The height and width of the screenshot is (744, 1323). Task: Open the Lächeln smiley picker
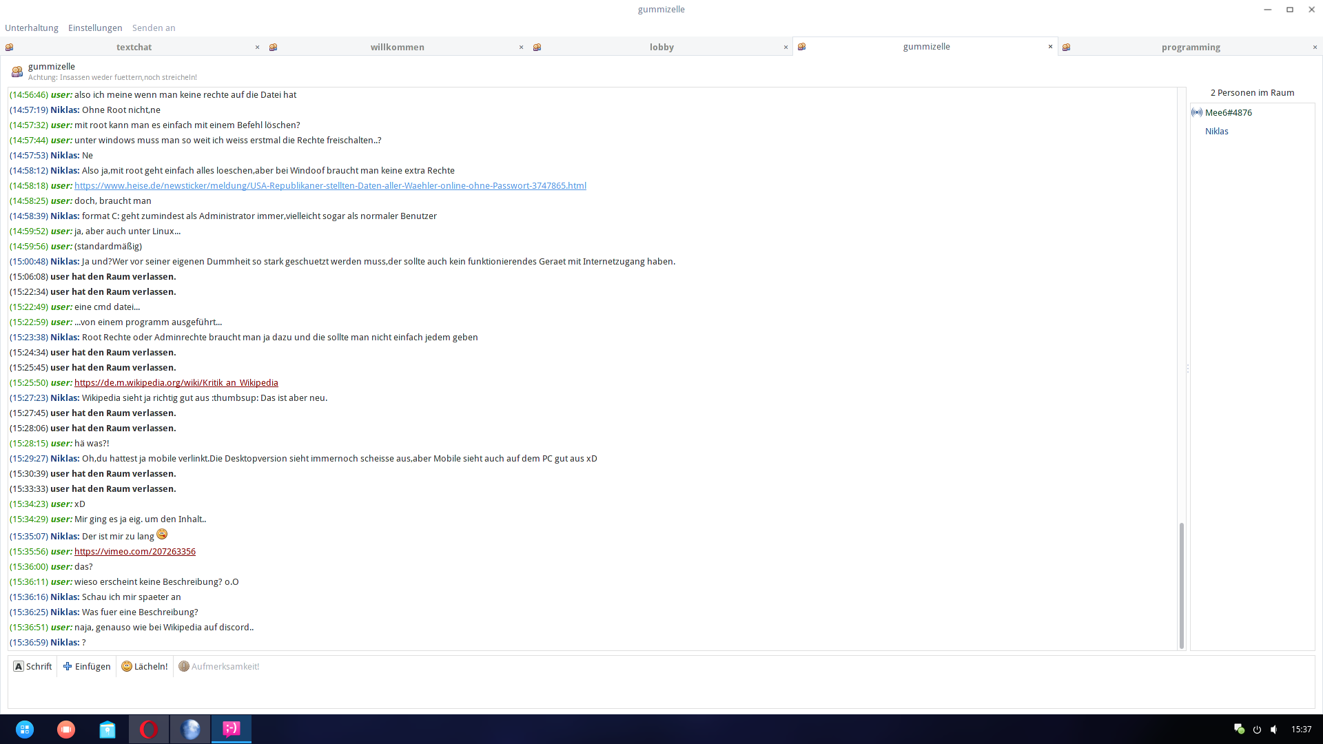[x=145, y=666]
